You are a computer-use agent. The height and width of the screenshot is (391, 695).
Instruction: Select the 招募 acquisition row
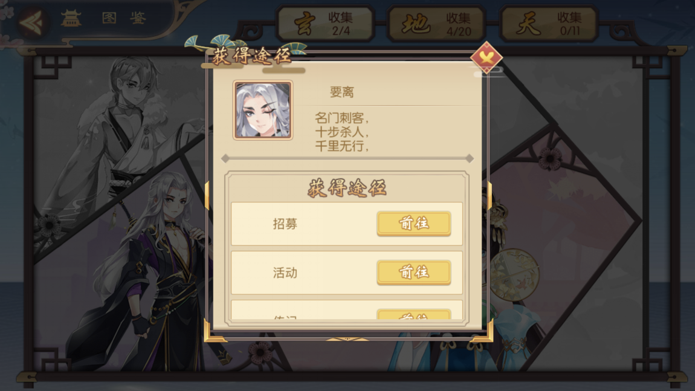coord(347,224)
